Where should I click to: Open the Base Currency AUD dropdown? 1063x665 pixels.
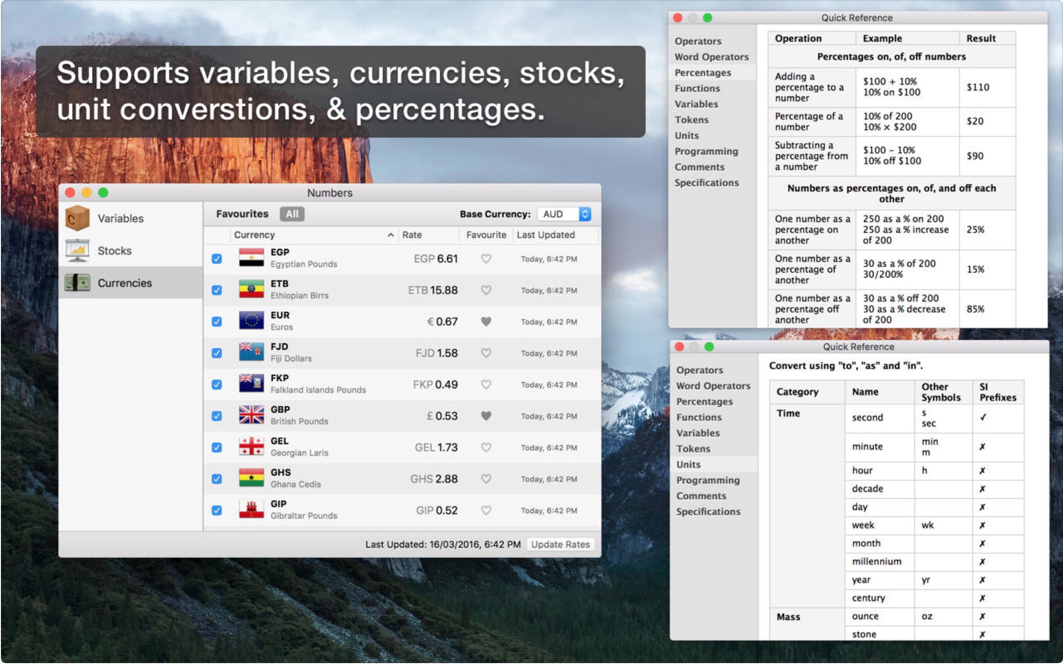click(x=585, y=214)
